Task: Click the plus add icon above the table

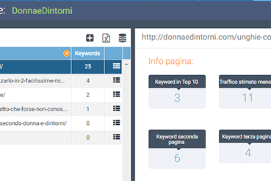Action: (x=90, y=38)
